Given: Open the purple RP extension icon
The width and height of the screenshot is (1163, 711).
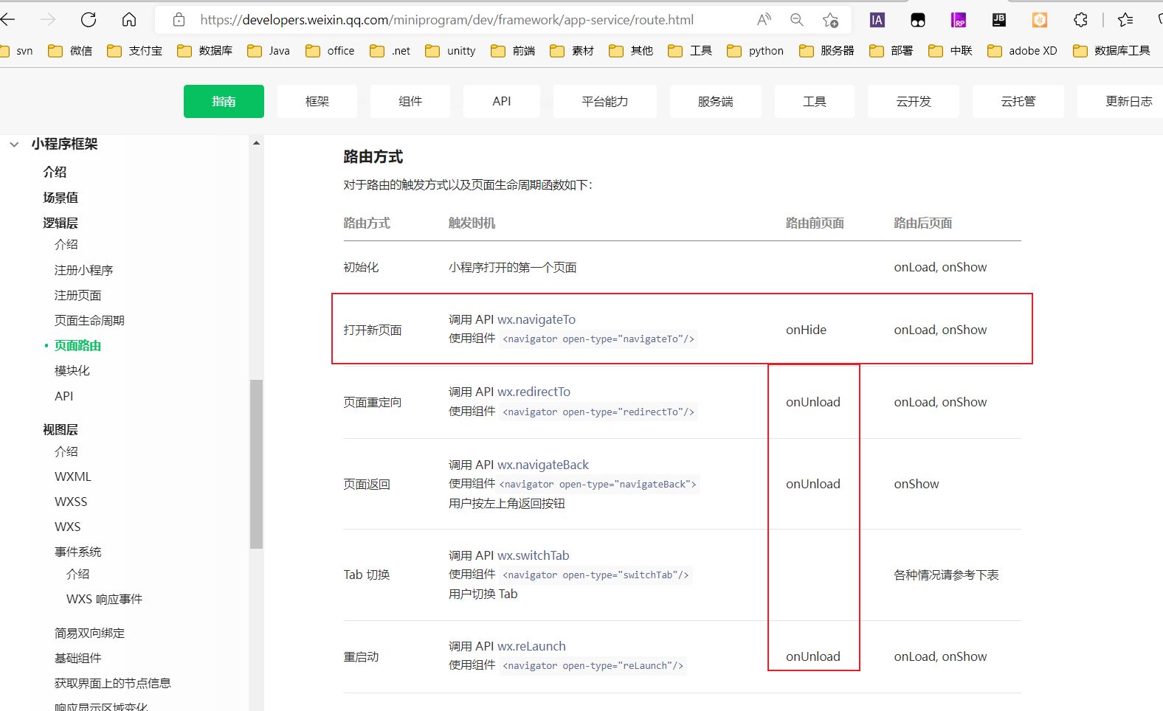Looking at the screenshot, I should (x=959, y=20).
